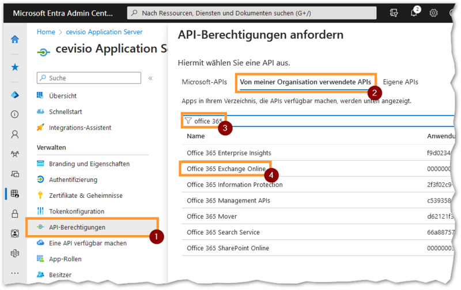Viewport: 461px width, 290px height.
Task: Open the groups icon in left rail
Action: point(15,154)
